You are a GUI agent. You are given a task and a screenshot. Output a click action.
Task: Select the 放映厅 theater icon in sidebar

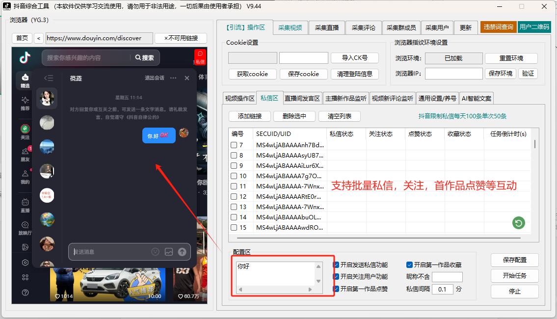click(24, 227)
